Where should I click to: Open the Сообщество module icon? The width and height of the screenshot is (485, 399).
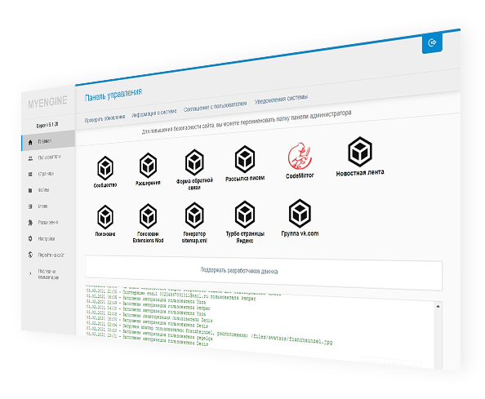tap(105, 168)
